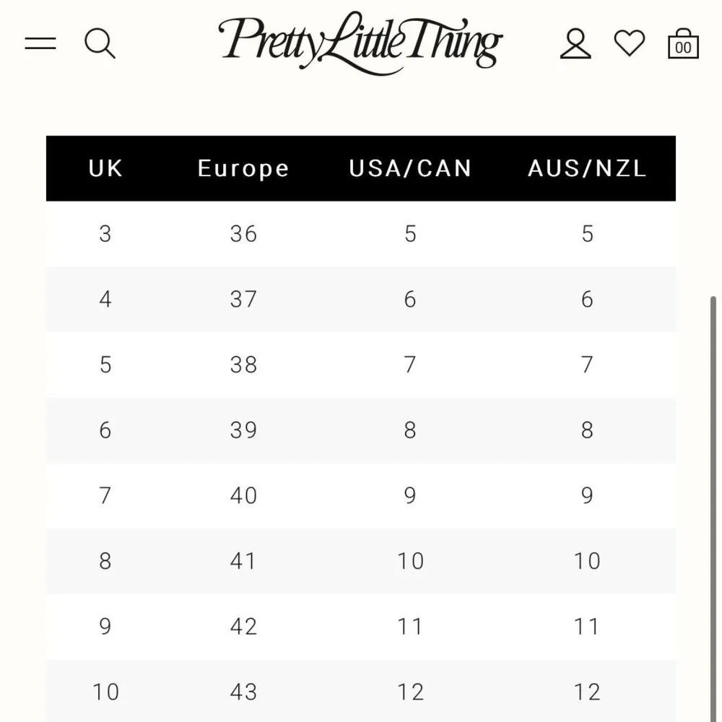Click the USA/CAN column header

pyautogui.click(x=410, y=168)
